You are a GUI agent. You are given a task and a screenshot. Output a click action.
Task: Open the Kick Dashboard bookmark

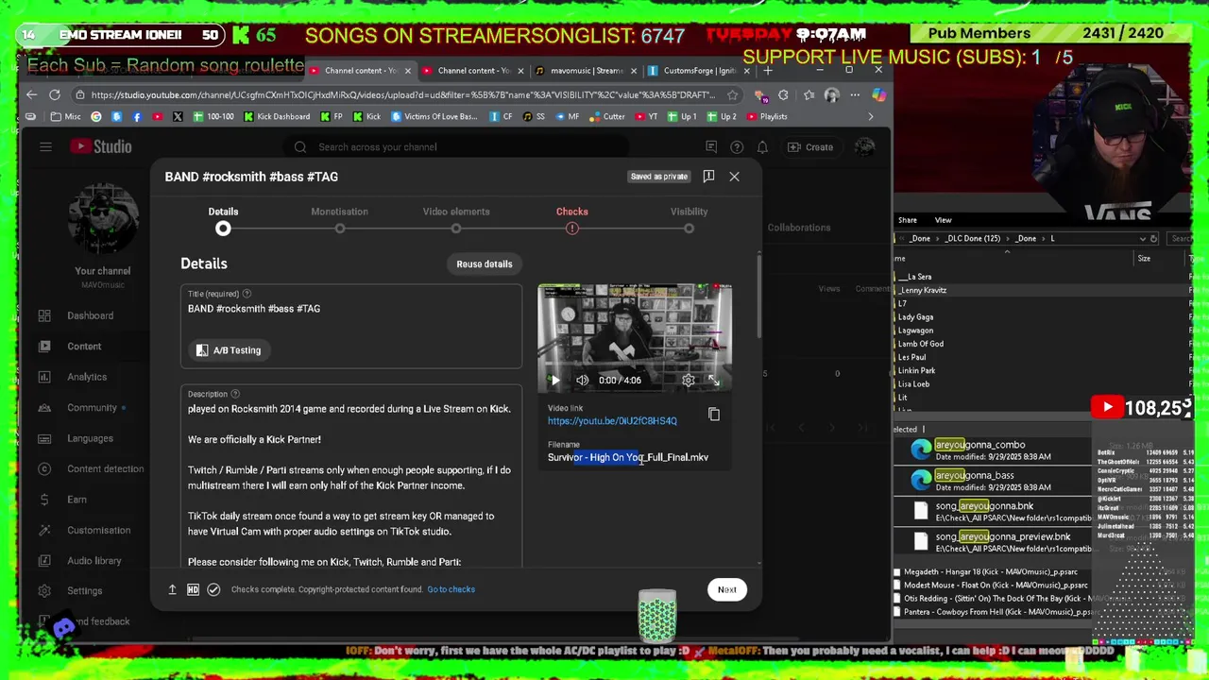277,116
